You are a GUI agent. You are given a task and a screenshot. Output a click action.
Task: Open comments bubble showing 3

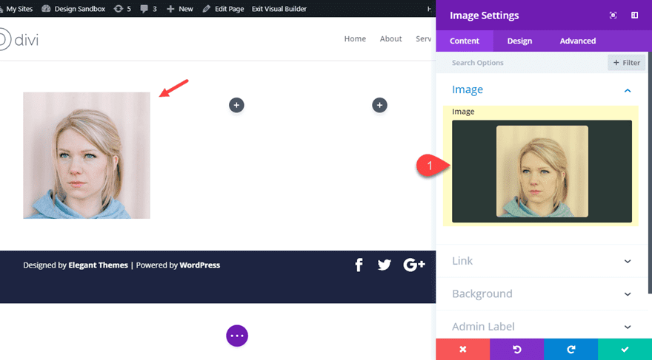click(148, 9)
